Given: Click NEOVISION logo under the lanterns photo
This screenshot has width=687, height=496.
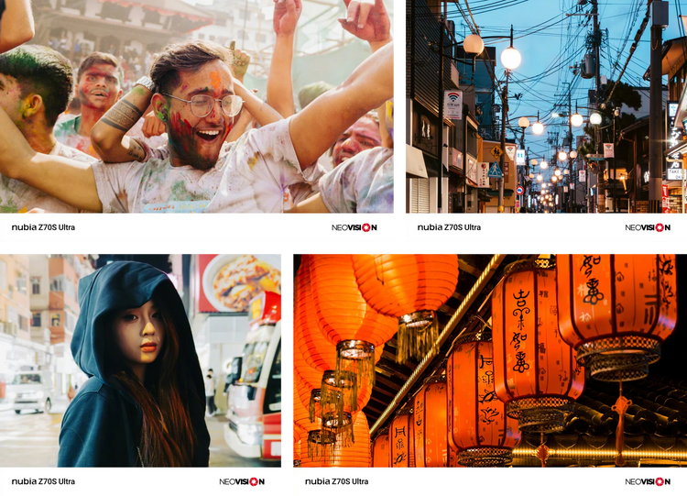Looking at the screenshot, I should [648, 481].
